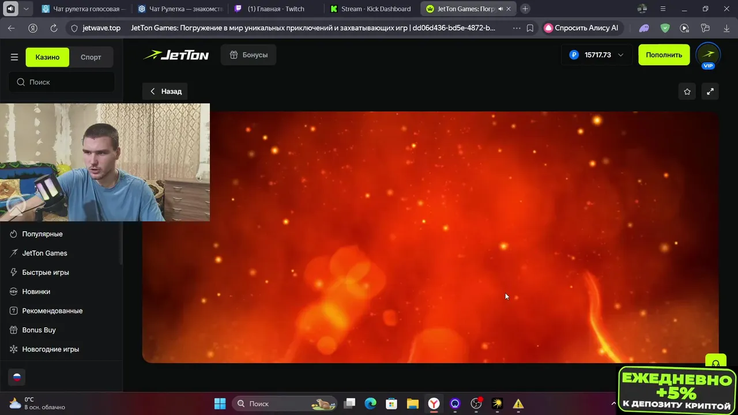
Task: Click the ЕЖЕДНЕВНО +5% crypto deposit banner
Action: [677, 391]
